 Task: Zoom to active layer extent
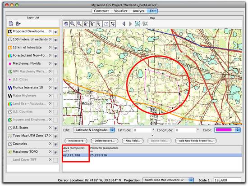(138, 24)
